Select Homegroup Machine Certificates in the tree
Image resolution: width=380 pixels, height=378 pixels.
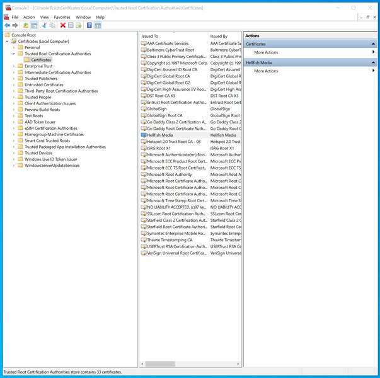54,134
